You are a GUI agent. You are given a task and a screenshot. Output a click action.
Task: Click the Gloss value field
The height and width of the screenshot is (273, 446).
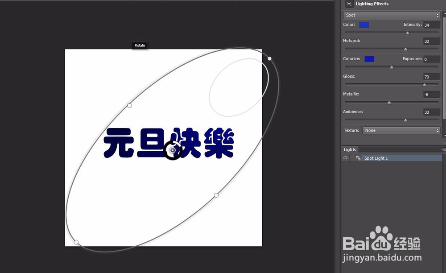click(x=431, y=77)
